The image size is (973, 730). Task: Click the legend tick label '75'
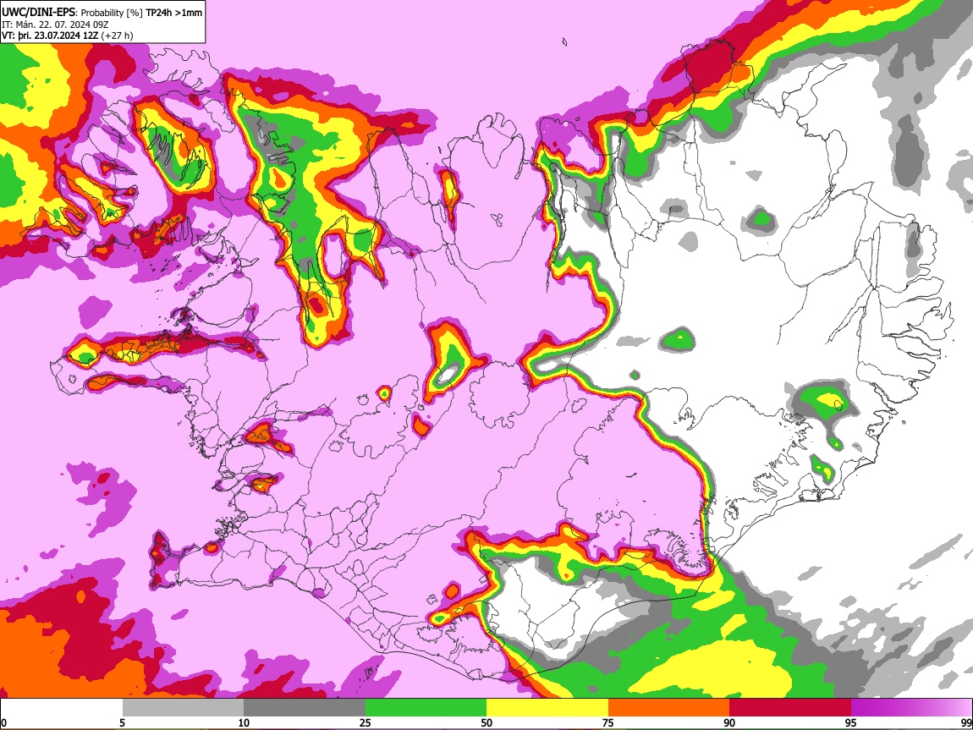click(608, 723)
